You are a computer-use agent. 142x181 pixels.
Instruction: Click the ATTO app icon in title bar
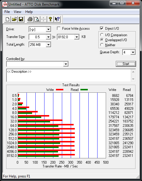5,4
